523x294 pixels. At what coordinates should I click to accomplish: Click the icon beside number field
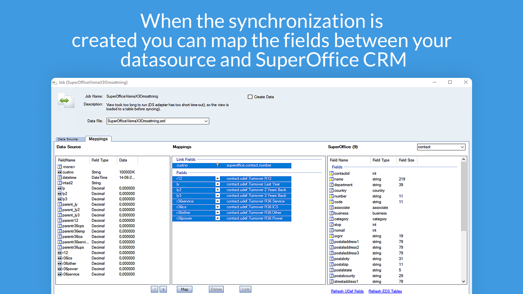(331, 196)
